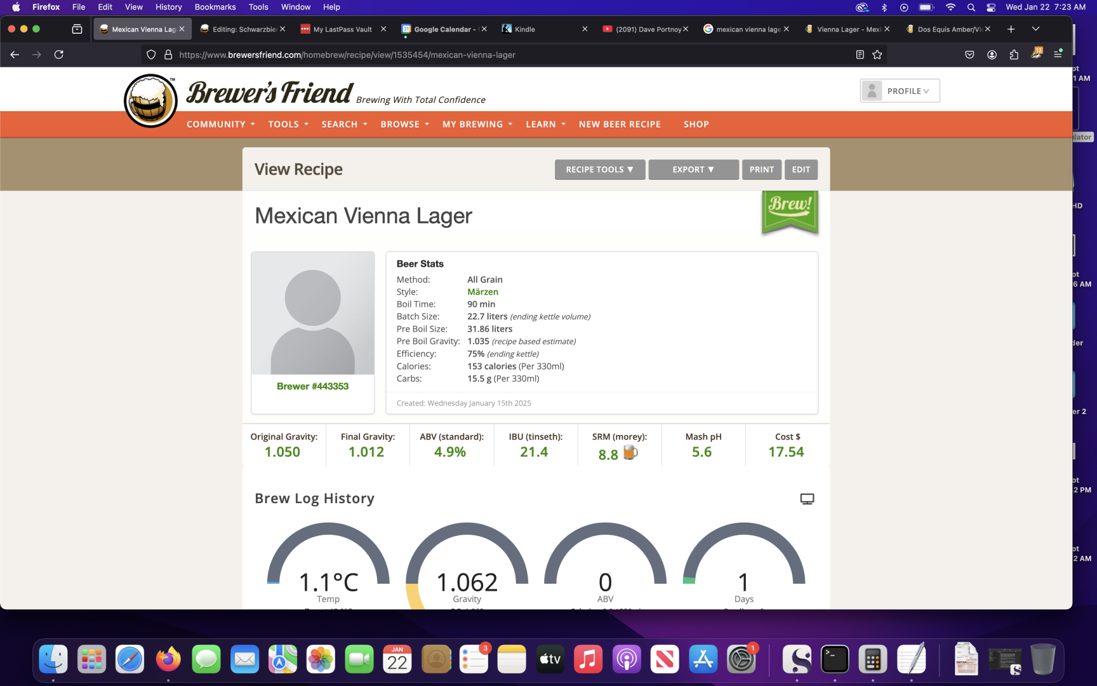Expand the Profile dropdown
Image resolution: width=1097 pixels, height=686 pixels.
pyautogui.click(x=900, y=91)
